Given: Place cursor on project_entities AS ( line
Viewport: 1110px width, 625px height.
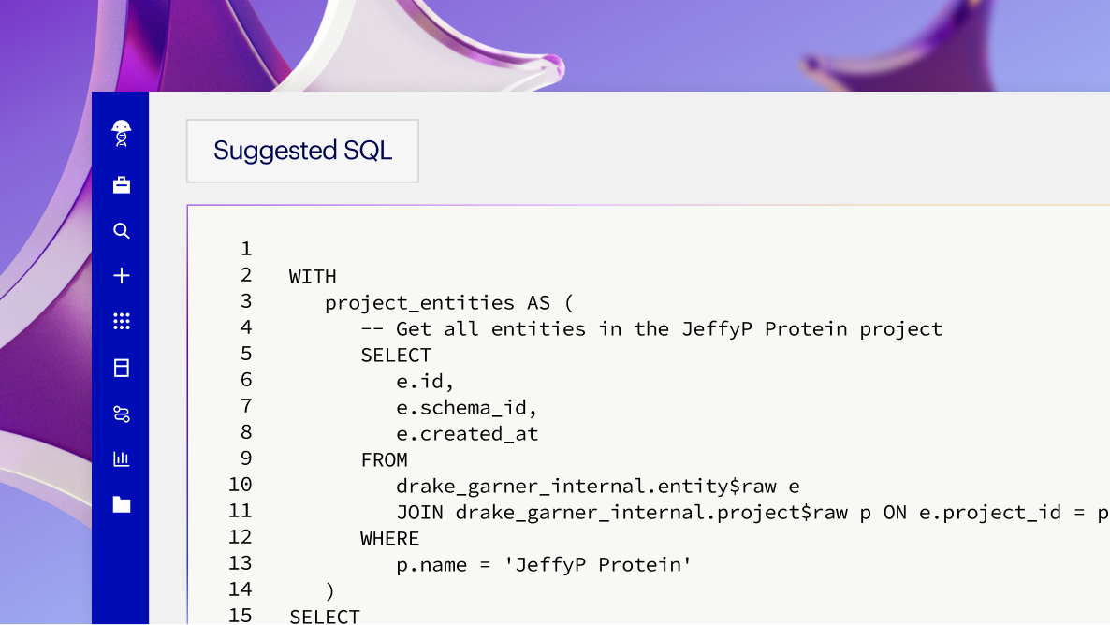Looking at the screenshot, I should [448, 303].
